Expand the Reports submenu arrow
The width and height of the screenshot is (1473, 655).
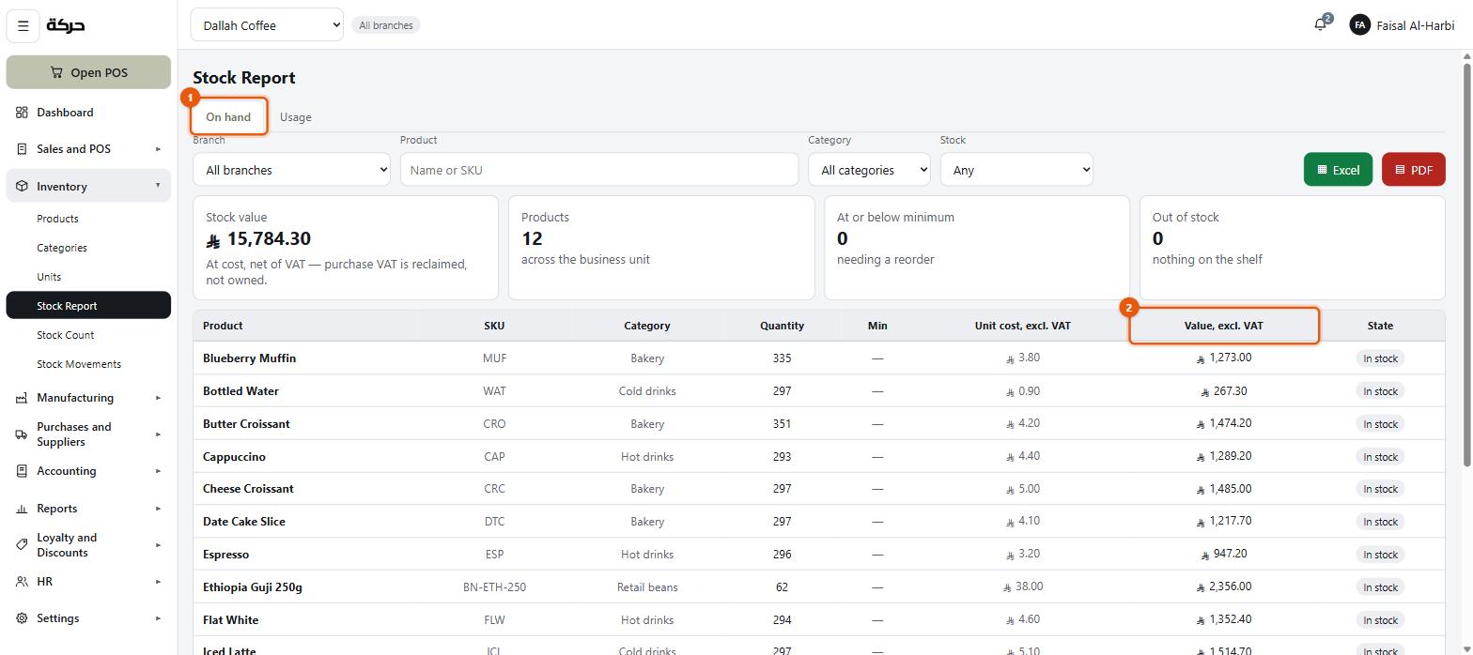point(158,509)
